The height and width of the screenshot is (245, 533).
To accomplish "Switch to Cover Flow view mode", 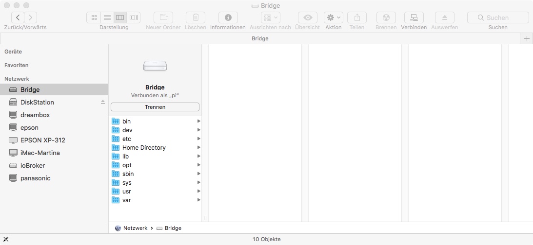I will (133, 17).
